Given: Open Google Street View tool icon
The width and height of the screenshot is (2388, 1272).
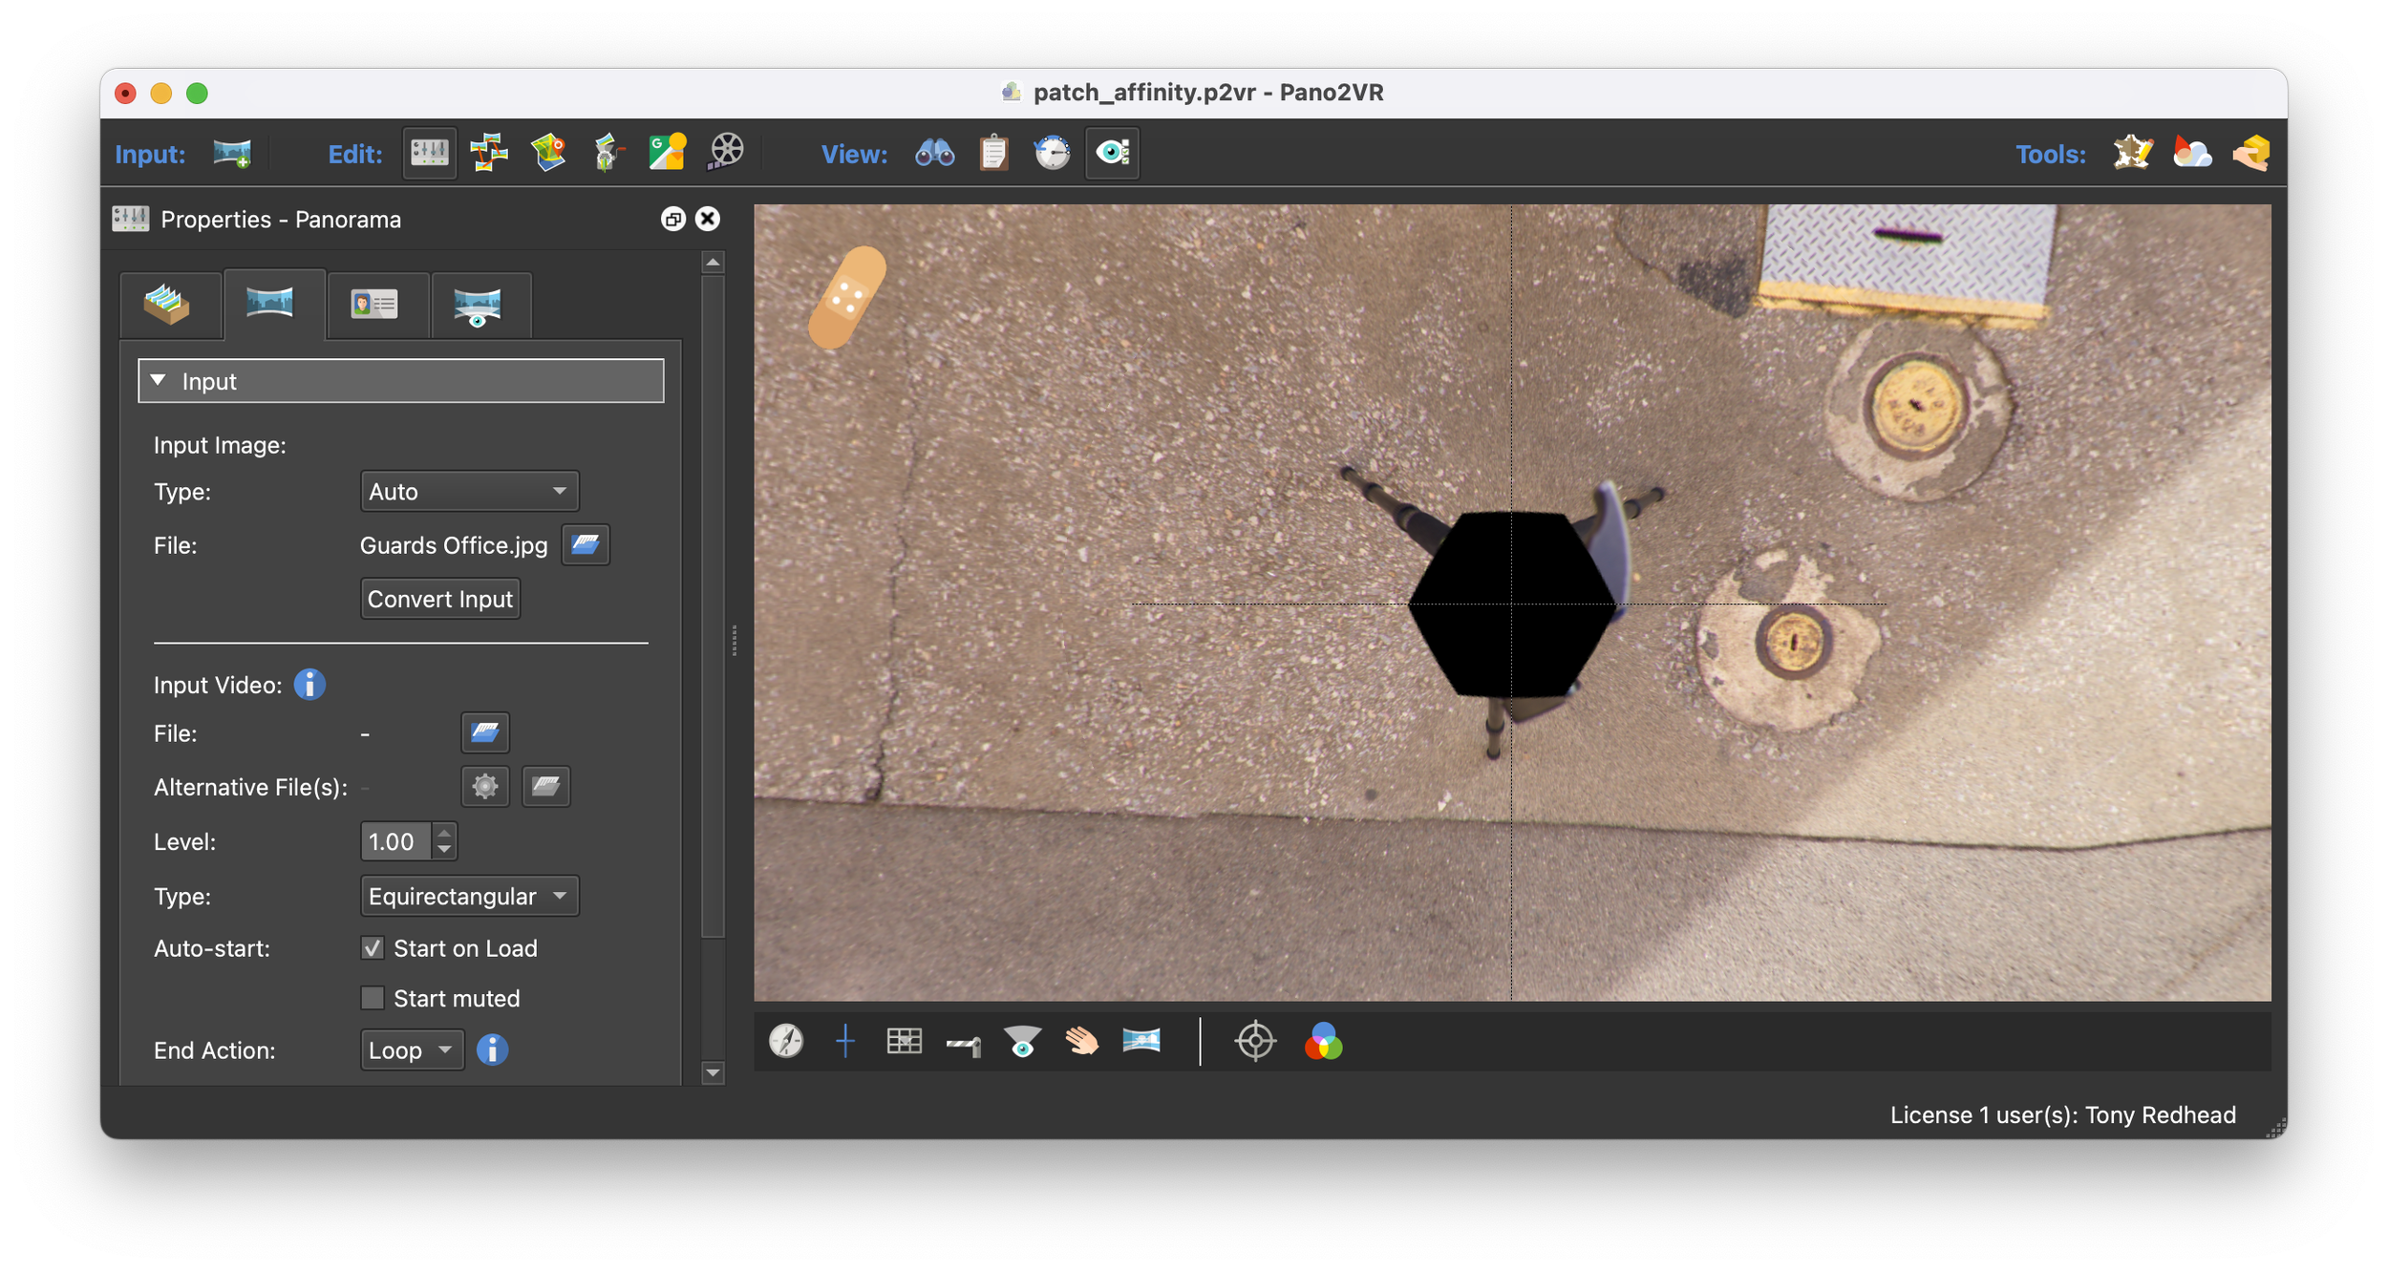Looking at the screenshot, I should 667,153.
